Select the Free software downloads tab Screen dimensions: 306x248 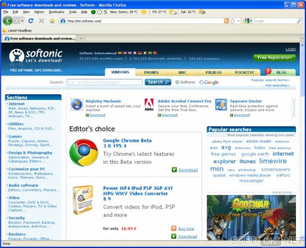[x=39, y=38]
